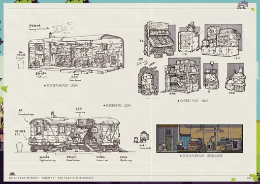The image size is (260, 184).
Task: Click the pixel shopkeeper character in game screenshot
Action: pyautogui.click(x=180, y=145)
